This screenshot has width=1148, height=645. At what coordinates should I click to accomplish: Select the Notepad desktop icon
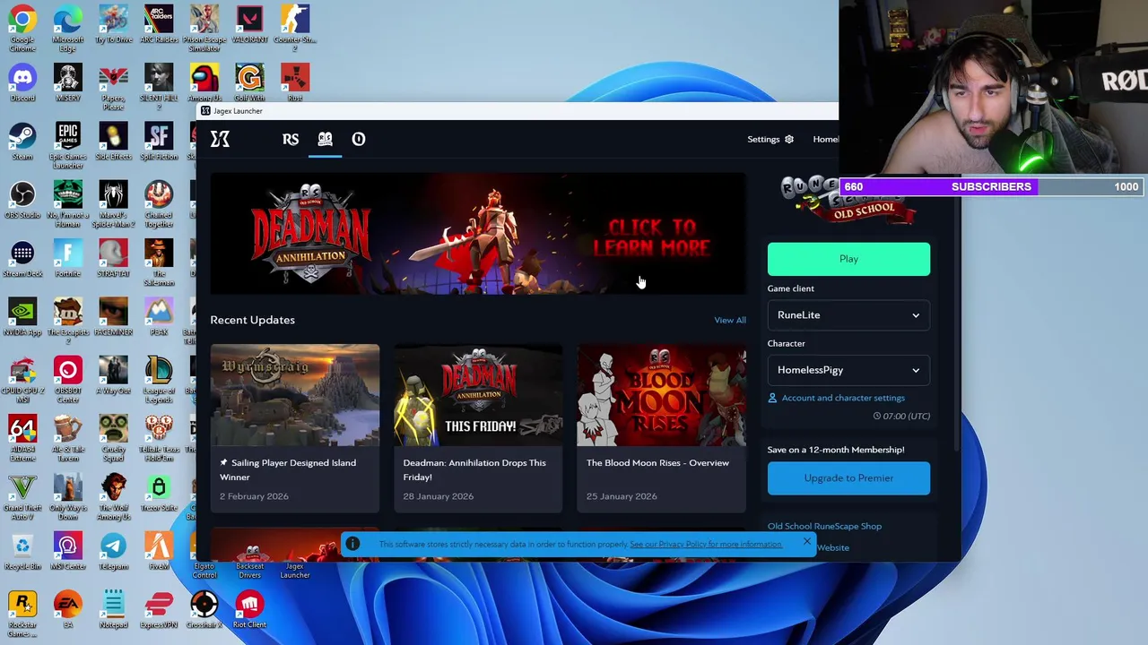click(x=113, y=609)
